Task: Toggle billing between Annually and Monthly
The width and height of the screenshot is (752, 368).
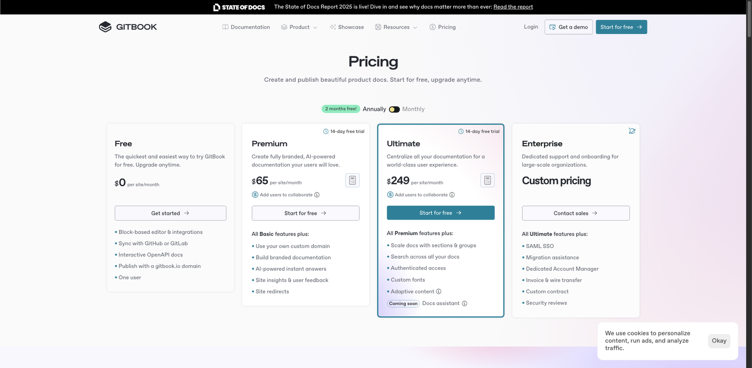Action: point(394,109)
